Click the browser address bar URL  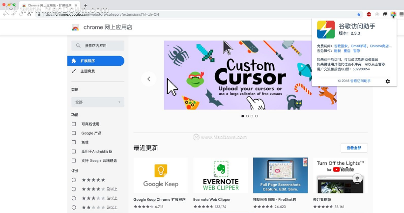[x=101, y=14]
